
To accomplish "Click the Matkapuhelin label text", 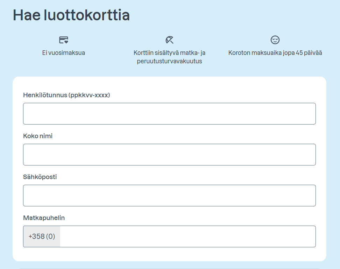I will click(44, 218).
